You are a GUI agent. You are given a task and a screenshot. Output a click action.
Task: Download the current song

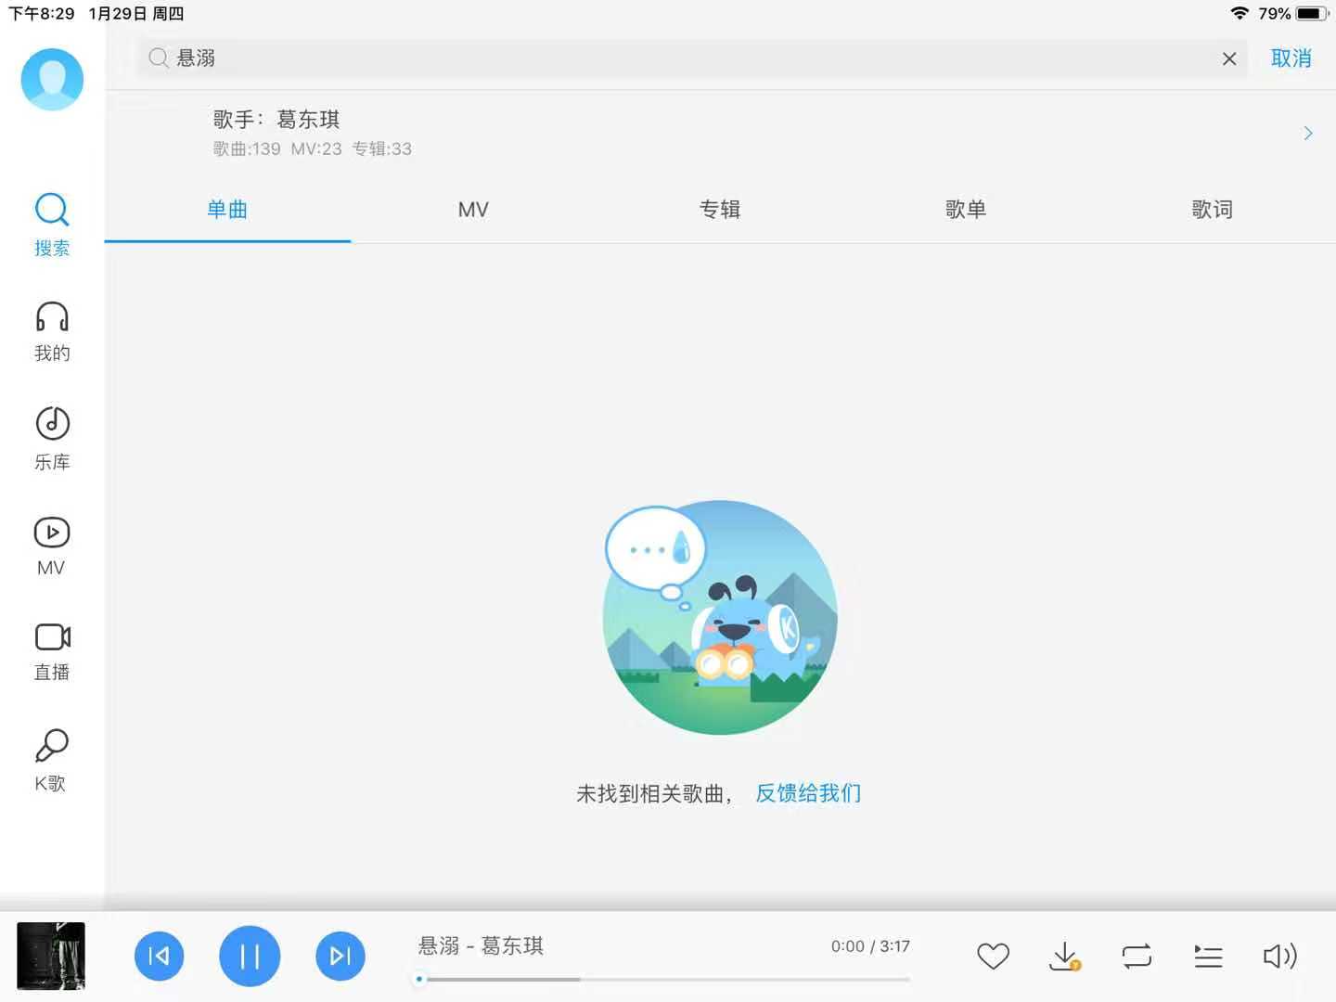pyautogui.click(x=1064, y=956)
